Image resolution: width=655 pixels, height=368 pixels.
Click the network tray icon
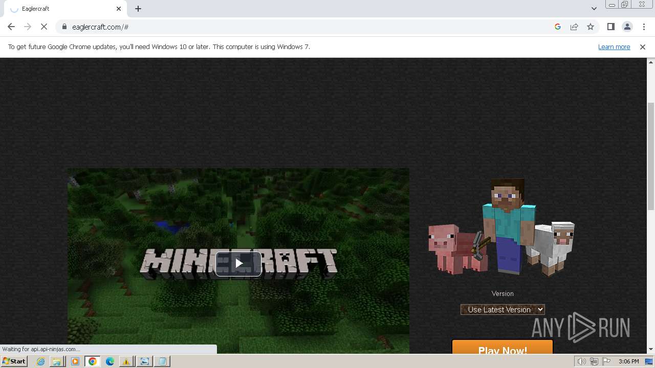594,361
